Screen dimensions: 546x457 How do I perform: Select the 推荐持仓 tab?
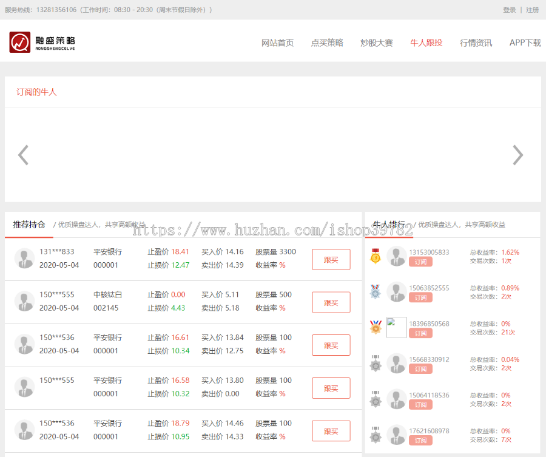29,225
